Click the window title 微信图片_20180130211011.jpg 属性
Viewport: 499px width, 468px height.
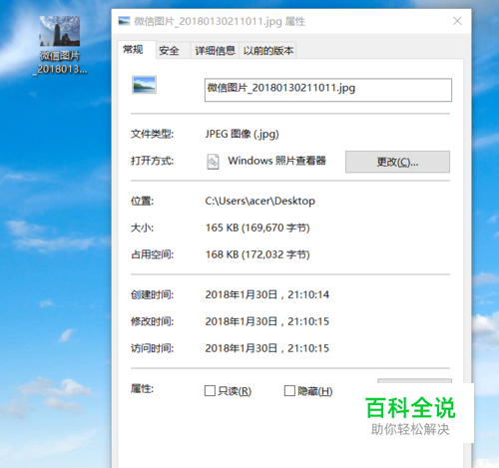[x=220, y=21]
